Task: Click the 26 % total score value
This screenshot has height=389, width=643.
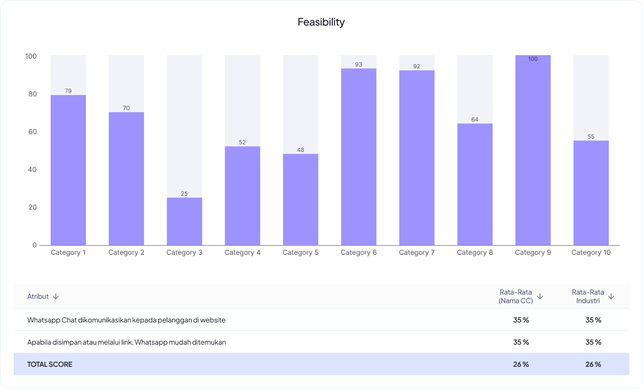Action: [521, 364]
